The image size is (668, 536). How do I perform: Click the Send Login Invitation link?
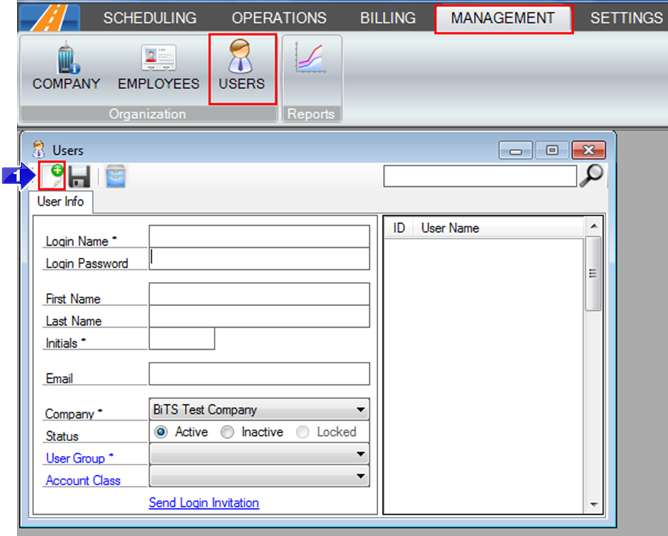point(203,503)
